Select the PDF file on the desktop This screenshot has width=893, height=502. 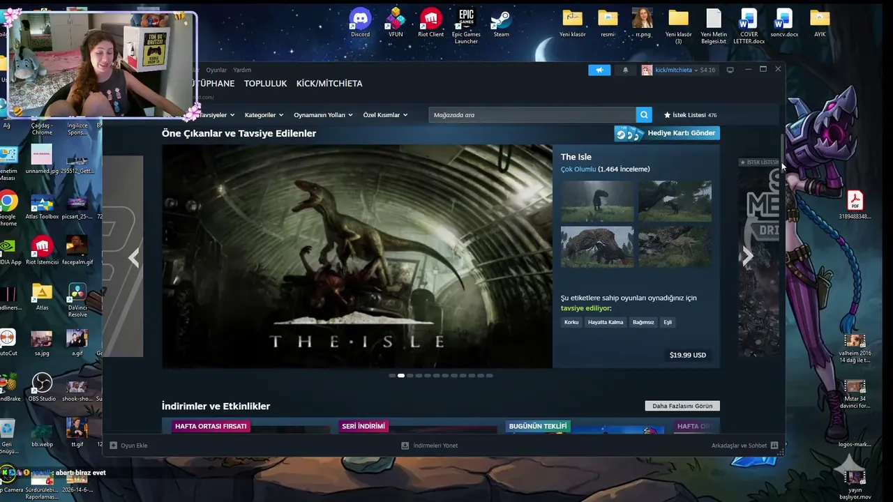(x=855, y=206)
